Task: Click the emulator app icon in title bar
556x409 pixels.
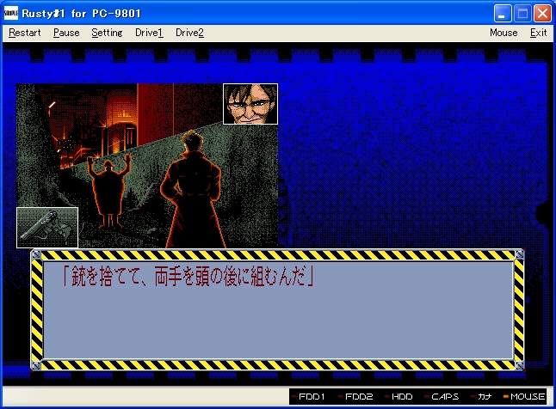Action: point(10,14)
